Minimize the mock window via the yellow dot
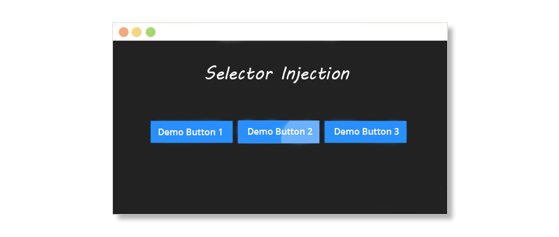The image size is (559, 237). coord(137,32)
